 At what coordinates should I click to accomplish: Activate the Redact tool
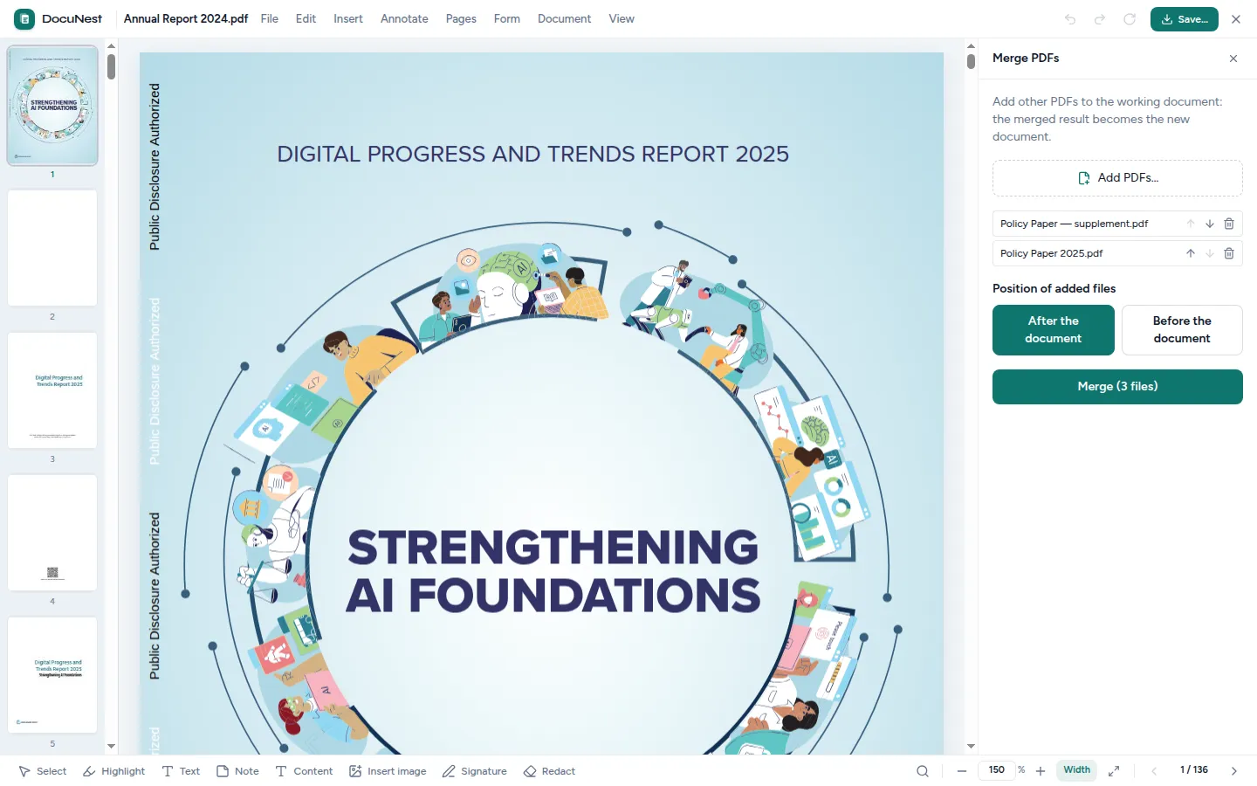point(549,771)
